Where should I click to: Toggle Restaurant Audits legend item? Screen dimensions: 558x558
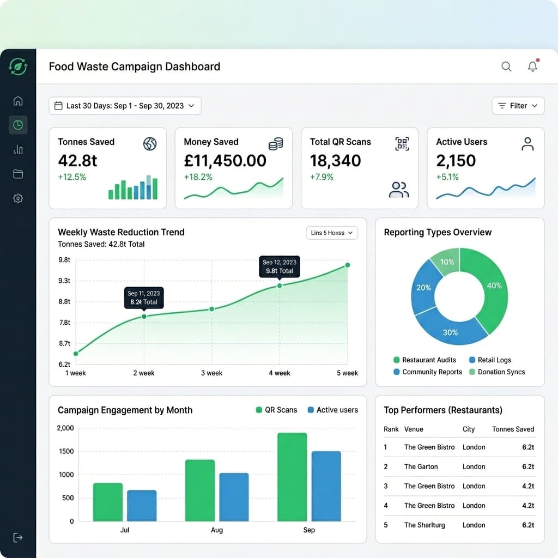(x=425, y=360)
